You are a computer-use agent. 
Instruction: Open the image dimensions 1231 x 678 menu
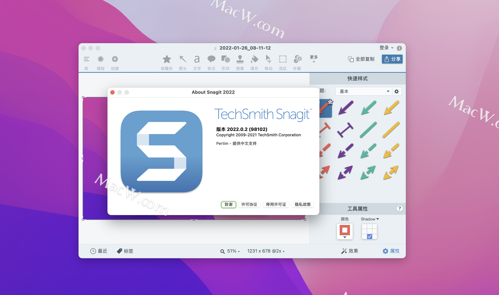pyautogui.click(x=266, y=251)
